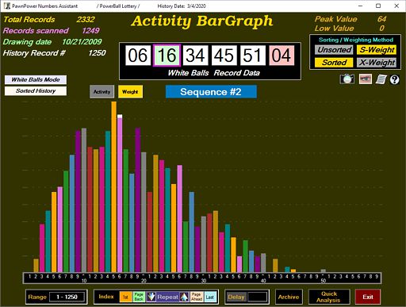The height and width of the screenshot is (307, 406).
Task: Click the small gray bar at number 50
Action: [x=323, y=271]
